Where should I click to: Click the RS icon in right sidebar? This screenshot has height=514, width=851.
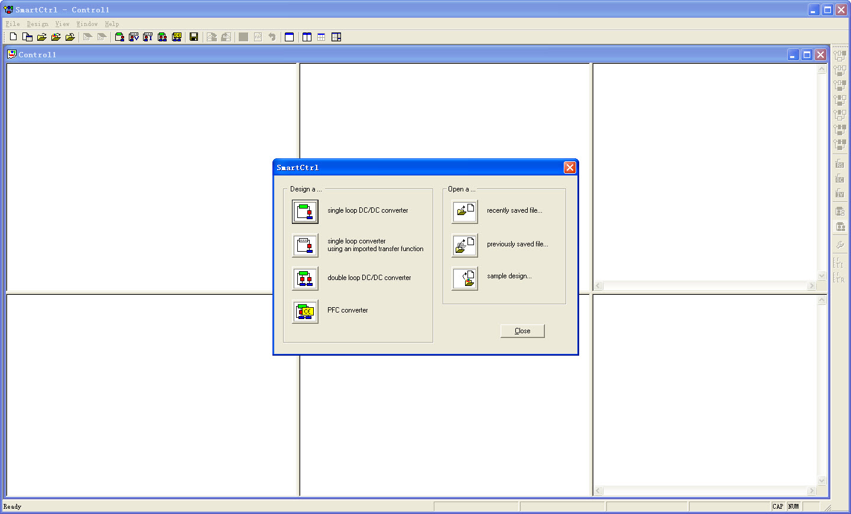tap(839, 164)
